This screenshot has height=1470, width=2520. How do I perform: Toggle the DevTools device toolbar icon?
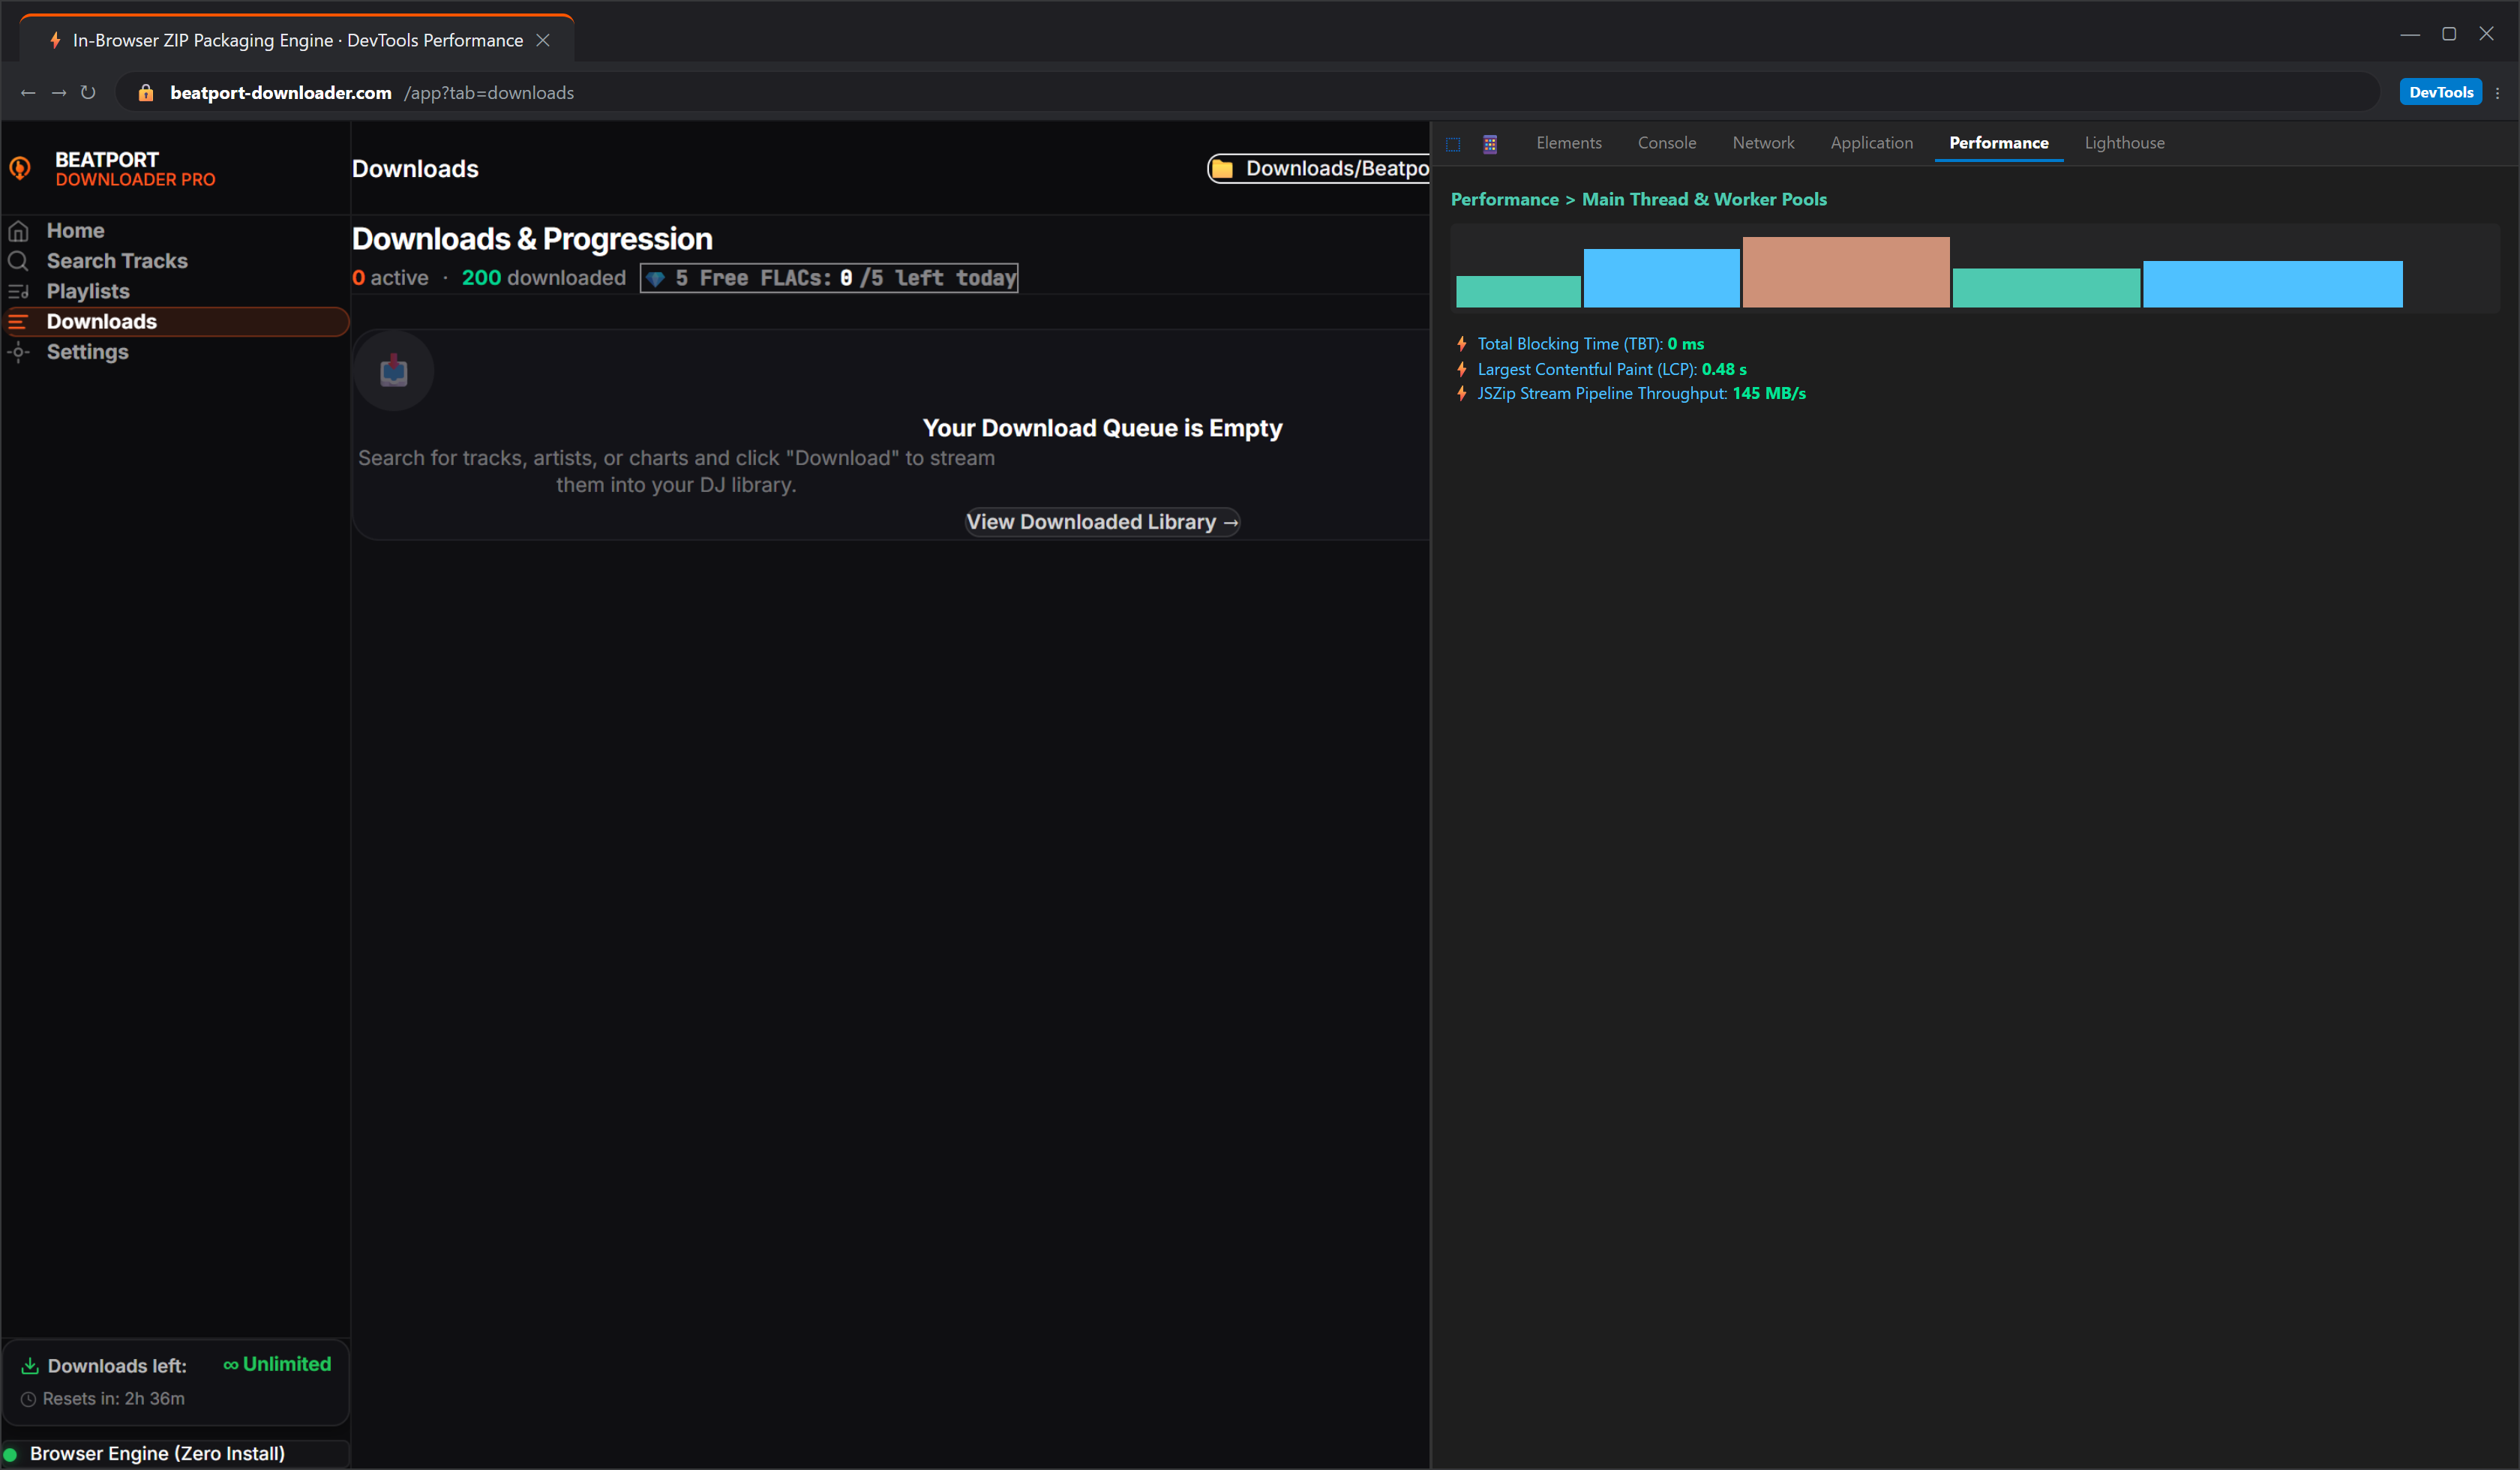(x=1490, y=144)
